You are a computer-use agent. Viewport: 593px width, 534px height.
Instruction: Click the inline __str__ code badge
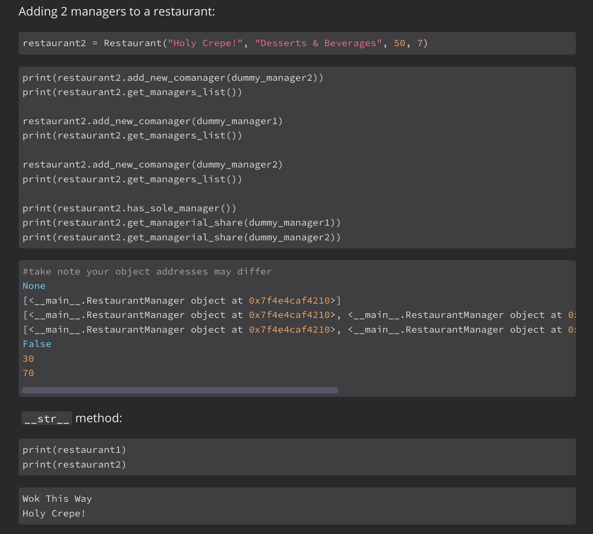coord(46,418)
